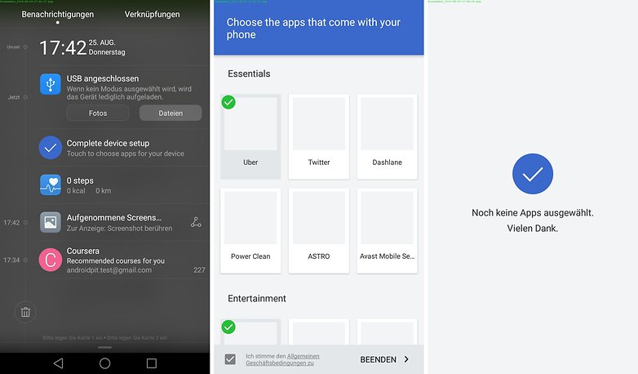Screen dimensions: 638x374
Task: Select the Power Clean app card
Action: click(x=250, y=230)
